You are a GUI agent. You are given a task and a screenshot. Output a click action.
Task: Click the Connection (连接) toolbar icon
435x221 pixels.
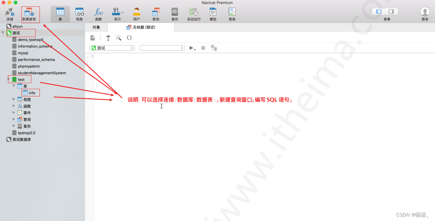click(x=10, y=14)
